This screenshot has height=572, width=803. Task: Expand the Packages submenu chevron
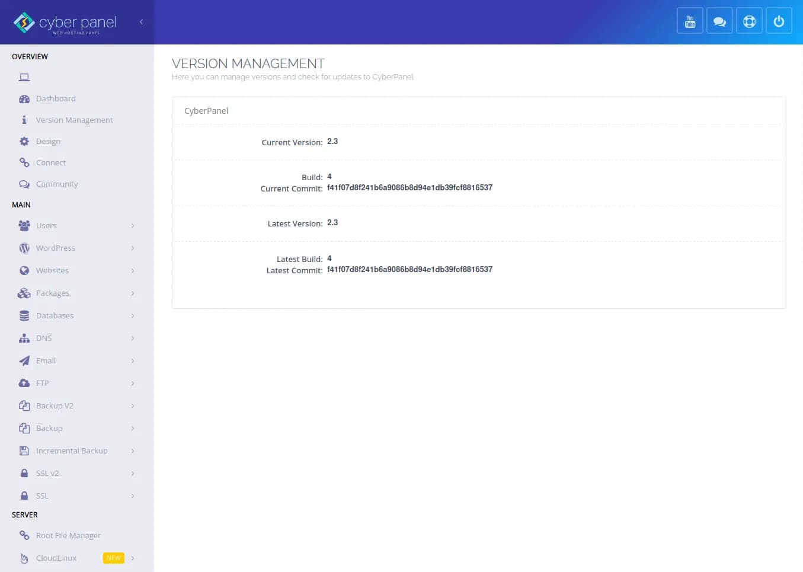point(133,293)
